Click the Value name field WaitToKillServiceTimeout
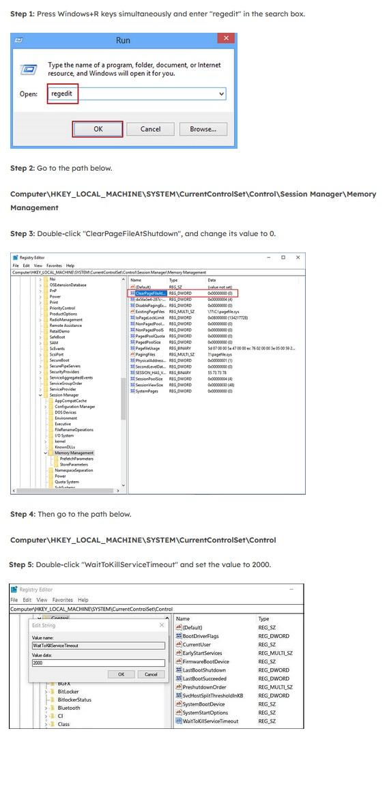 point(98,646)
